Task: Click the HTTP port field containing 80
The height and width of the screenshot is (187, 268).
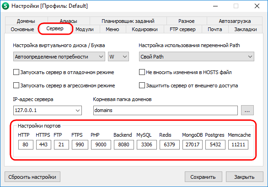Action: pyautogui.click(x=26, y=144)
